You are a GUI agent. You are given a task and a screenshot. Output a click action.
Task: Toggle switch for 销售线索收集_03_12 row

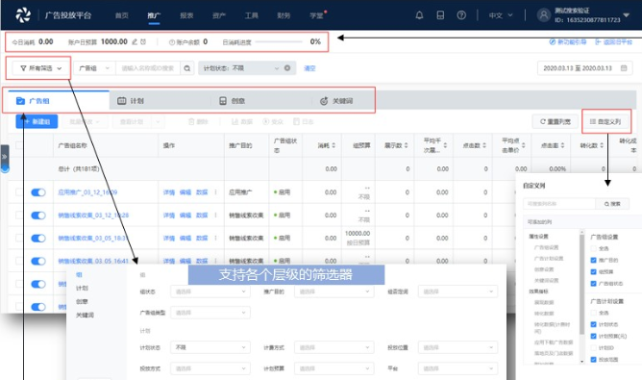point(38,215)
